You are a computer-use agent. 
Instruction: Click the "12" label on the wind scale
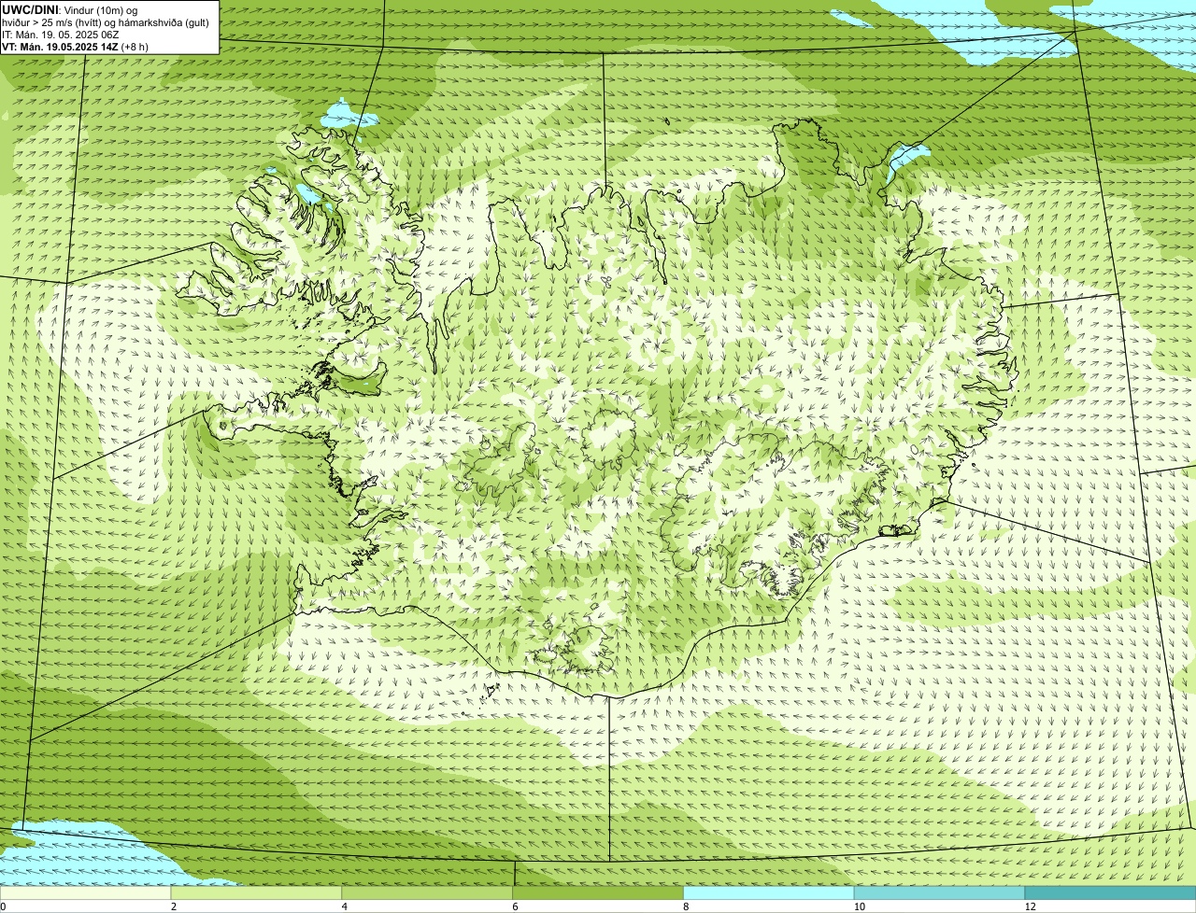[1030, 906]
